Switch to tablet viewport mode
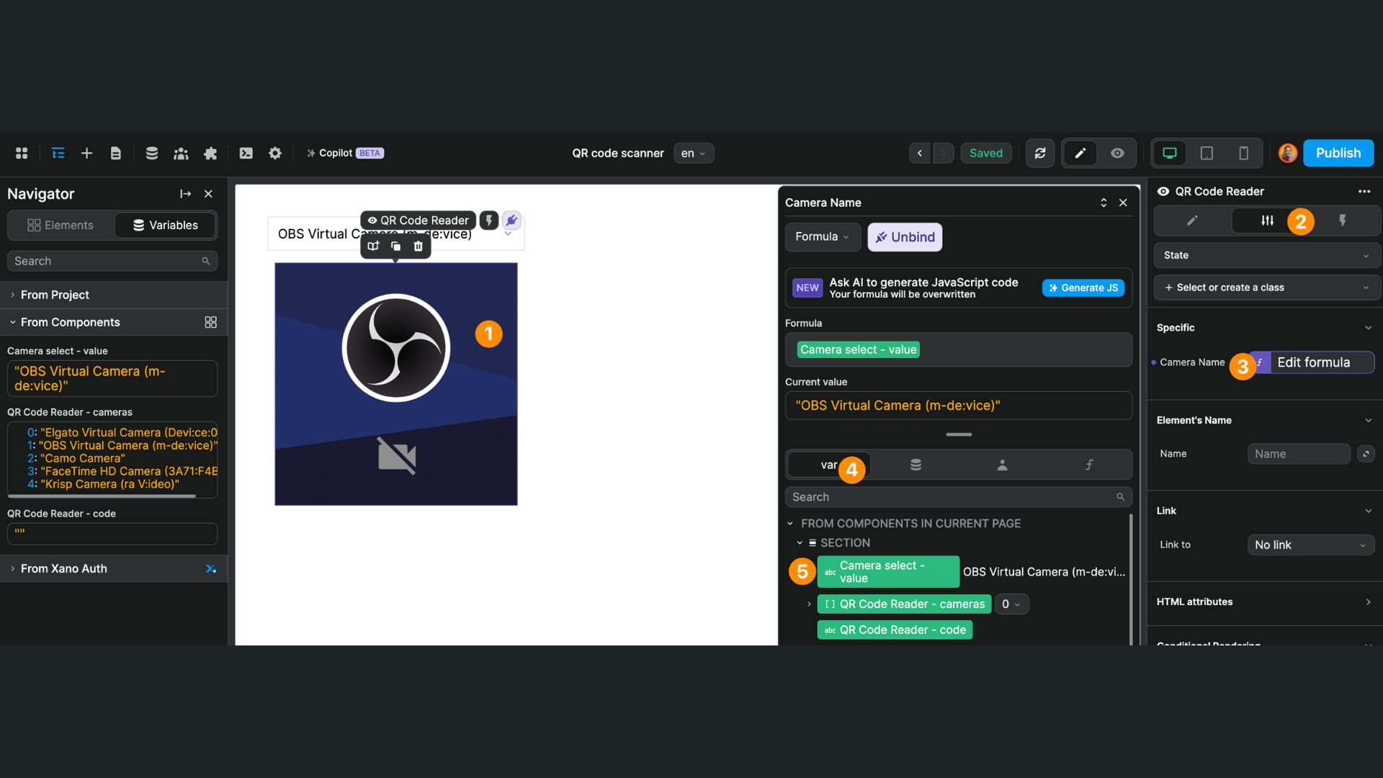The height and width of the screenshot is (778, 1383). pos(1207,153)
